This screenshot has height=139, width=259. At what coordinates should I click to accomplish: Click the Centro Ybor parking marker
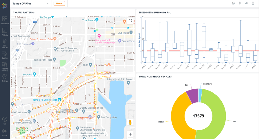pos(120,41)
